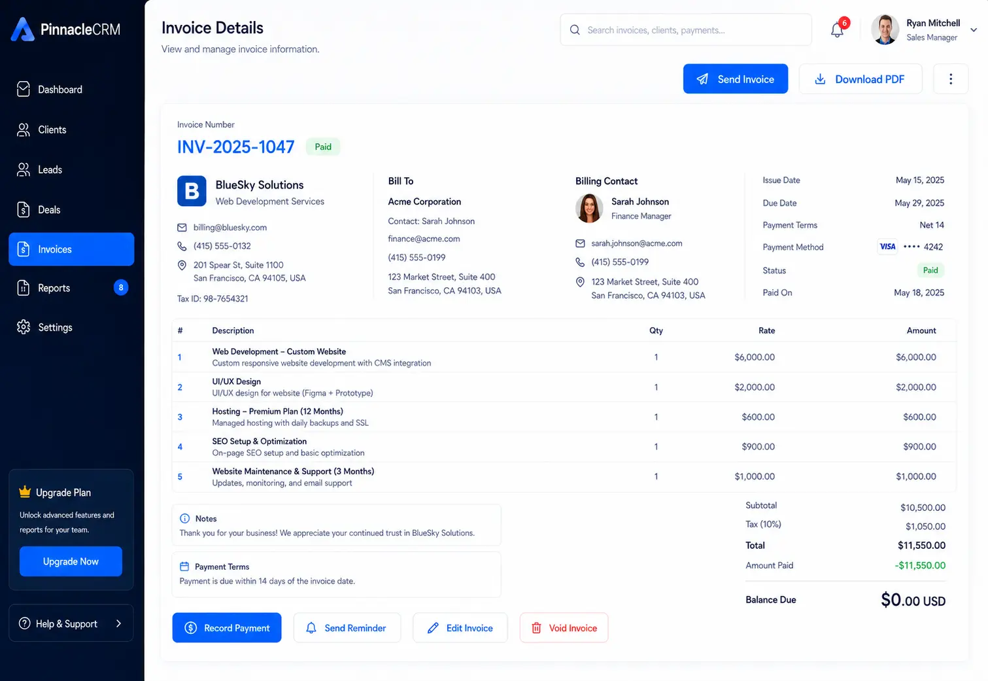Click the green Paid badge beside invoice number
988x681 pixels.
click(x=323, y=147)
